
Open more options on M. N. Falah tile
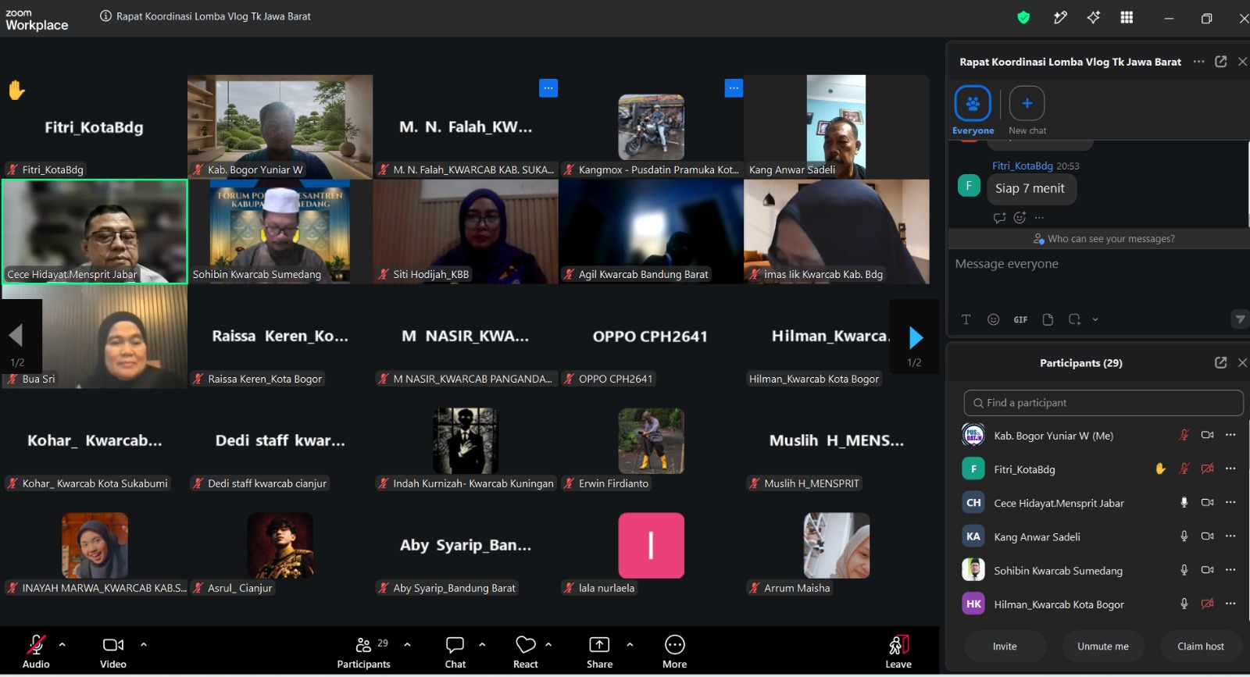click(548, 88)
